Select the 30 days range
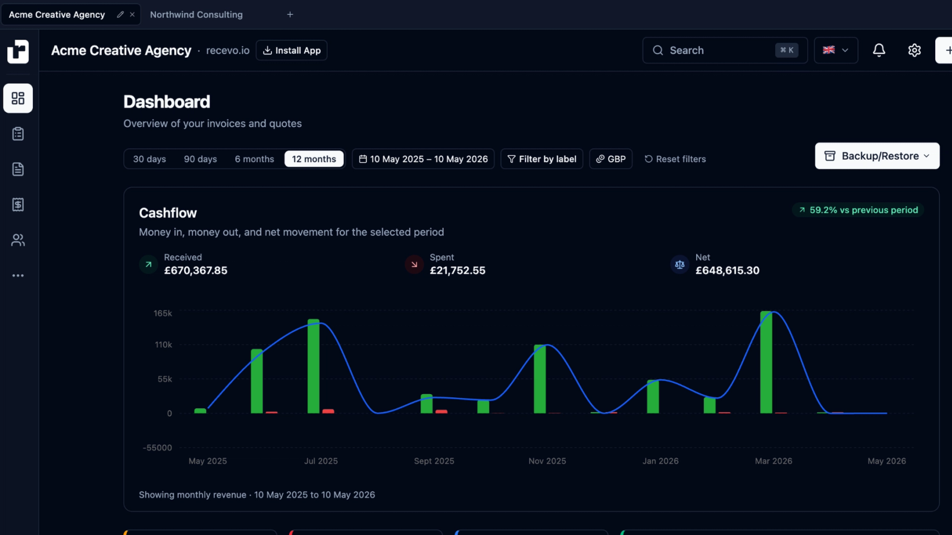 tap(149, 159)
